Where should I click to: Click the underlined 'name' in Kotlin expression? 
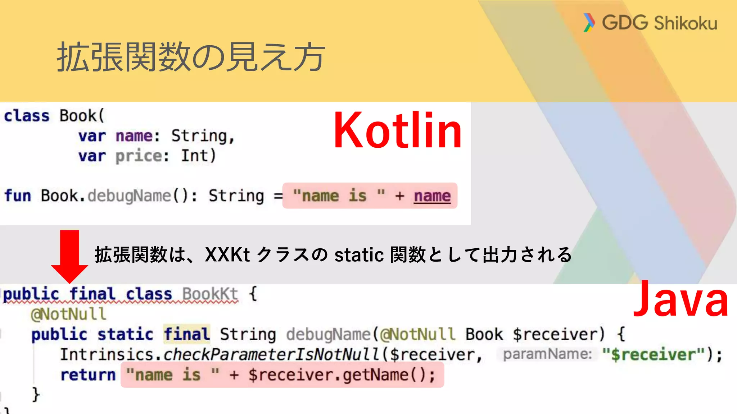tap(432, 196)
